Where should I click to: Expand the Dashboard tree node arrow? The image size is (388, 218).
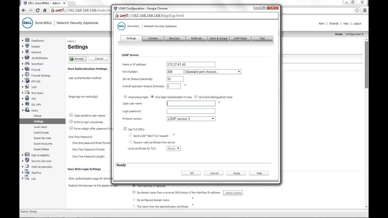coord(23,41)
